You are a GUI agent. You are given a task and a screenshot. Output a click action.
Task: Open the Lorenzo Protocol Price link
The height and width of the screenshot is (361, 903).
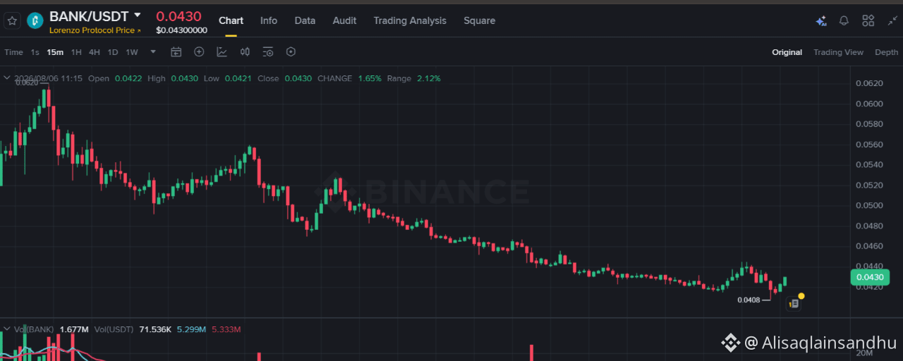95,30
